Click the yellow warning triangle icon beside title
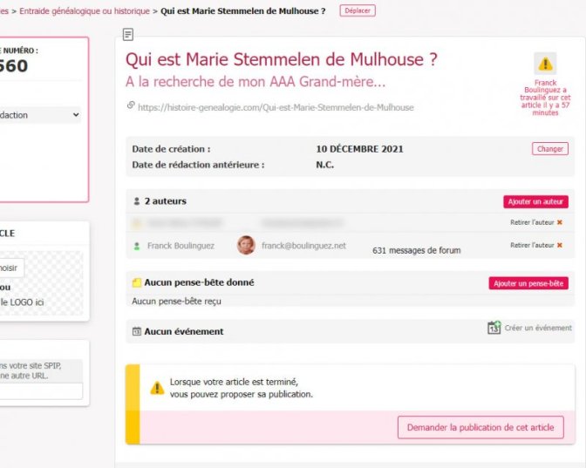The height and width of the screenshot is (468, 586). pos(545,64)
